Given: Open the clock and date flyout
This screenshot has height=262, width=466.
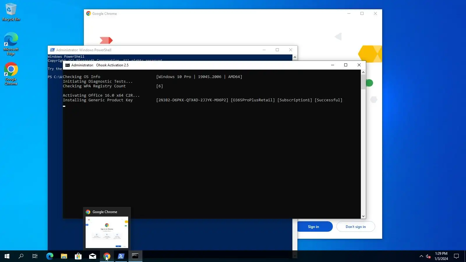Looking at the screenshot, I should pyautogui.click(x=441, y=256).
